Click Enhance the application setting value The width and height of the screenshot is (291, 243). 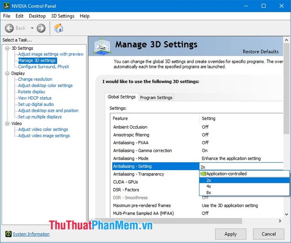[x=231, y=158]
